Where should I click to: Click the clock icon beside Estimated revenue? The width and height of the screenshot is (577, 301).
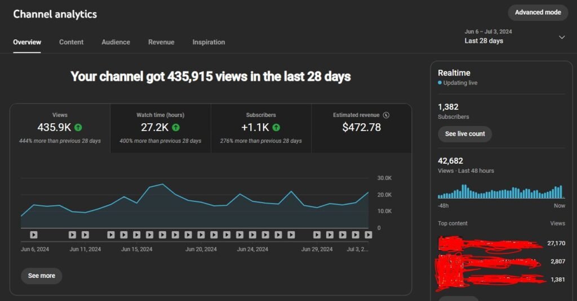point(386,115)
